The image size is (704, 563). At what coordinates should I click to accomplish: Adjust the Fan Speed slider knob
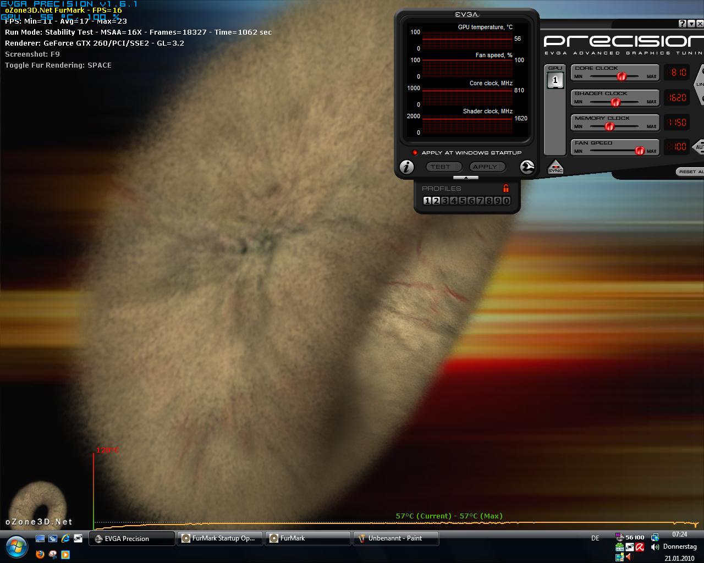[640, 151]
